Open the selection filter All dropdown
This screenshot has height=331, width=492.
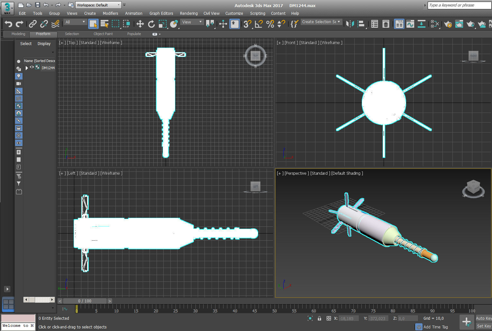point(75,22)
